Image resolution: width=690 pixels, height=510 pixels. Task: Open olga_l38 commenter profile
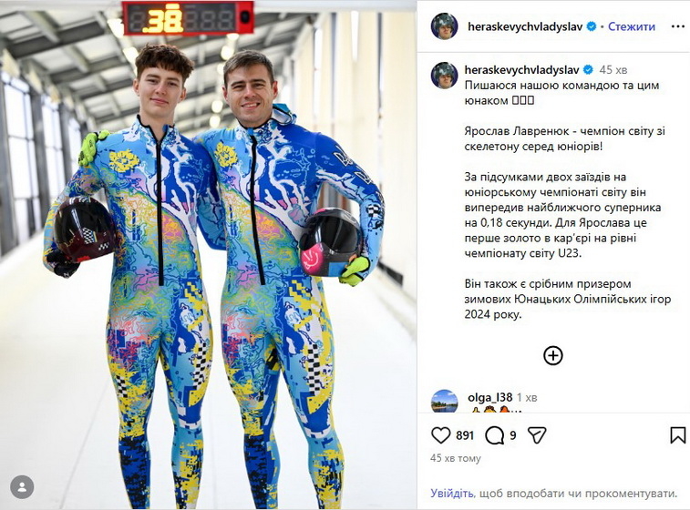pyautogui.click(x=489, y=397)
